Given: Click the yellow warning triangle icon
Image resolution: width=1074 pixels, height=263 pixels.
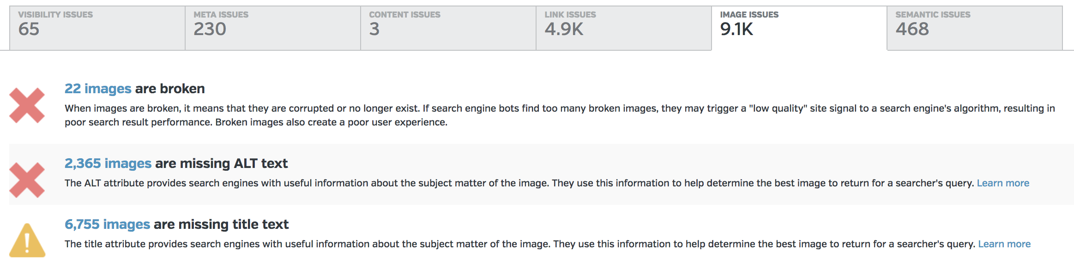Looking at the screenshot, I should [27, 240].
